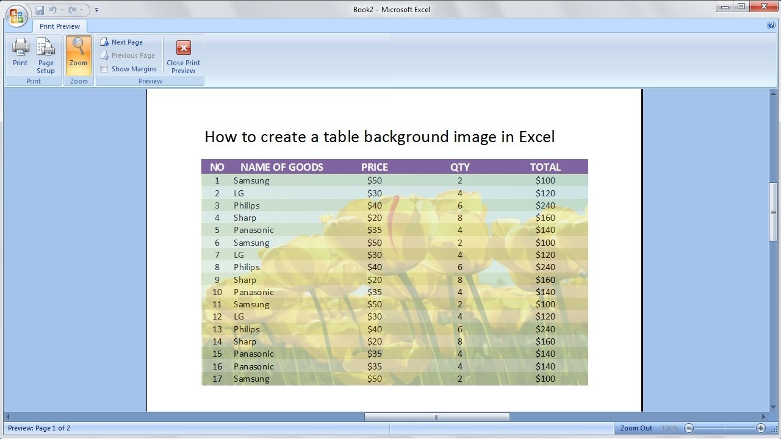This screenshot has width=781, height=439.
Task: Click the horizontal scrollbar thumb
Action: (437, 417)
